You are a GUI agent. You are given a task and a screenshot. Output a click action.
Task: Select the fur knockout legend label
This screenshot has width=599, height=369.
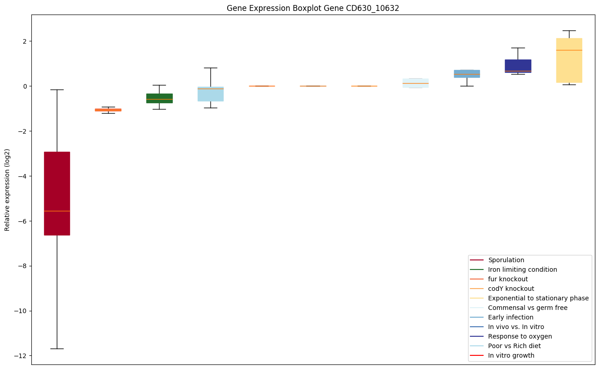508,279
